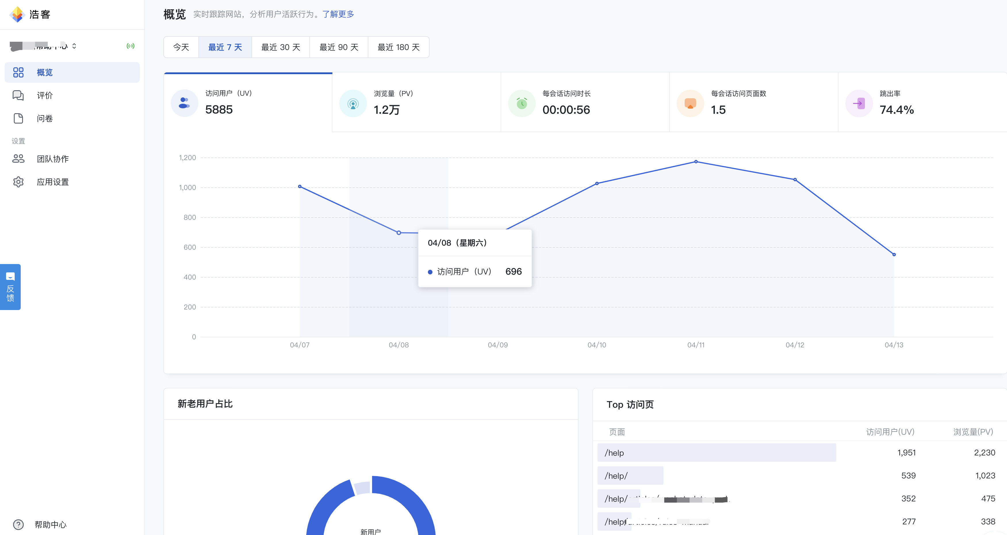Click the purple bounce exit icon
Viewport: 1007px width, 535px height.
859,103
